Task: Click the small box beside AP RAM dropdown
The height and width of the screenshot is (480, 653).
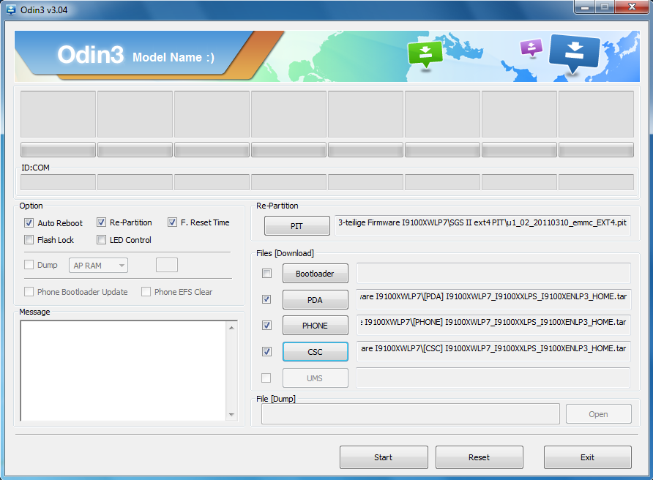Action: pos(167,265)
